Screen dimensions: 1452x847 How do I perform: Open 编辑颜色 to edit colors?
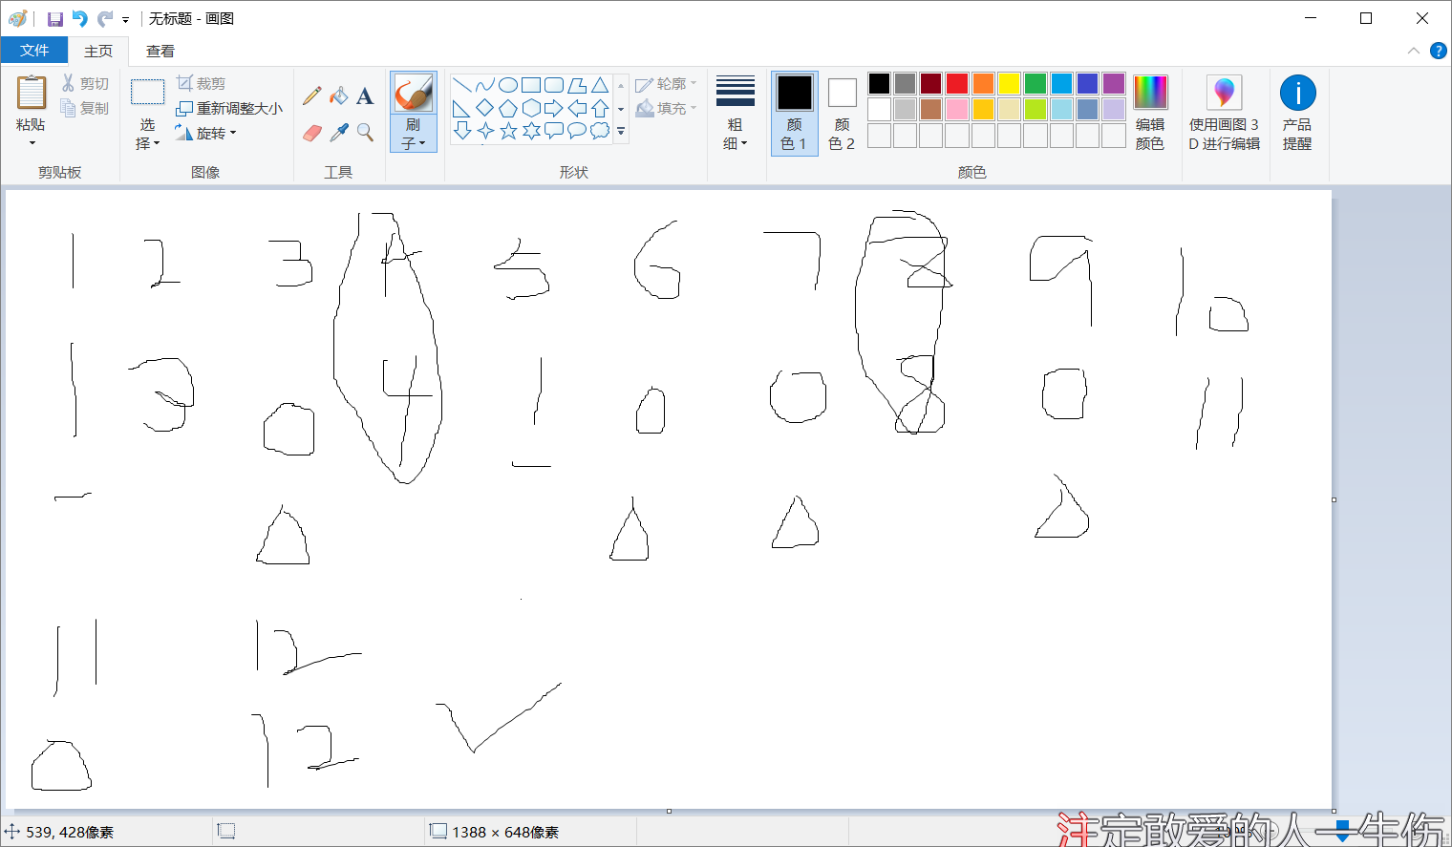(x=1150, y=113)
